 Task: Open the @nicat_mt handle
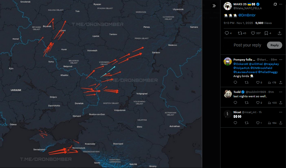click(249, 112)
